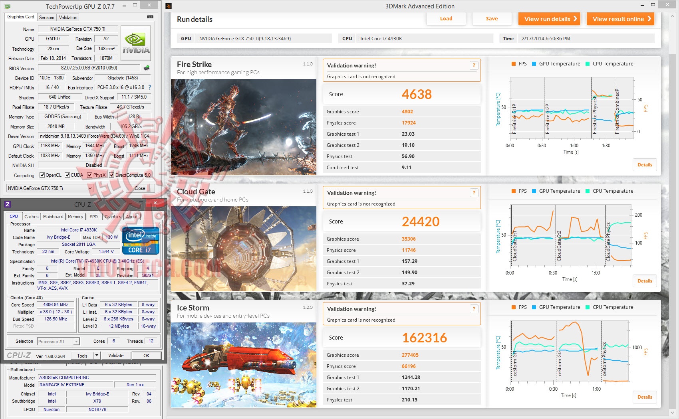Screen dimensions: 679x419
Task: Click the FPS orange swatch in Fire Strike legend
Action: click(x=514, y=64)
